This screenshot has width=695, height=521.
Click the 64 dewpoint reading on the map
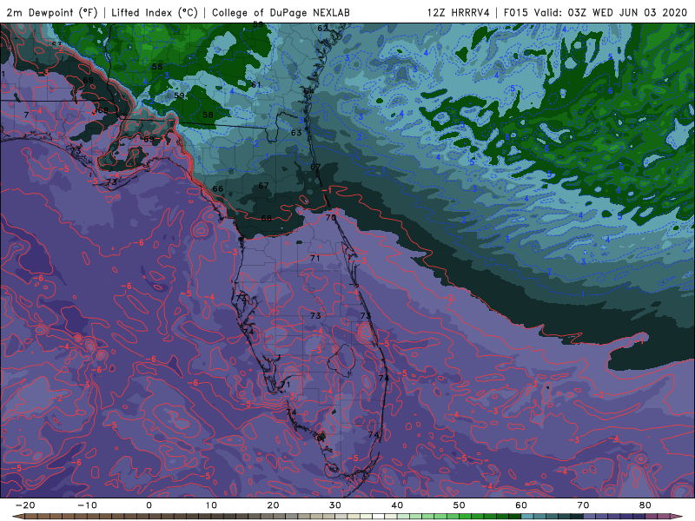coord(309,91)
